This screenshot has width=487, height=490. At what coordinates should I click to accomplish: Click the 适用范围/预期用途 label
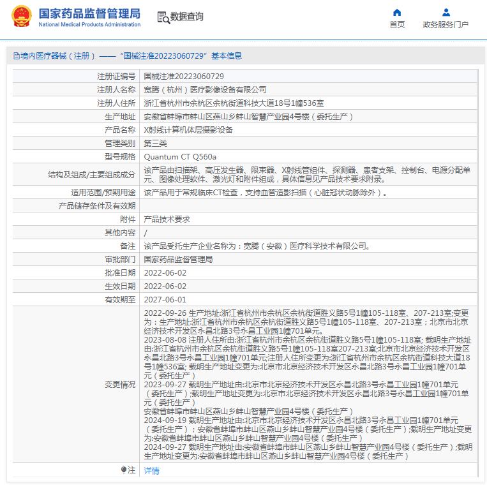coord(103,193)
